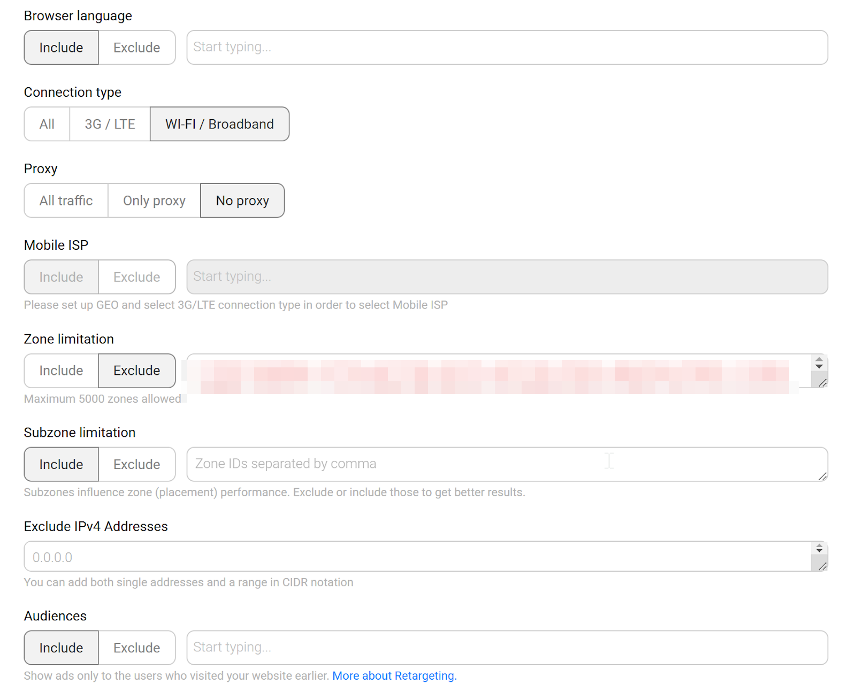Click the Exclude IPv4 Addresses field
The width and height of the screenshot is (856, 700).
coord(417,557)
